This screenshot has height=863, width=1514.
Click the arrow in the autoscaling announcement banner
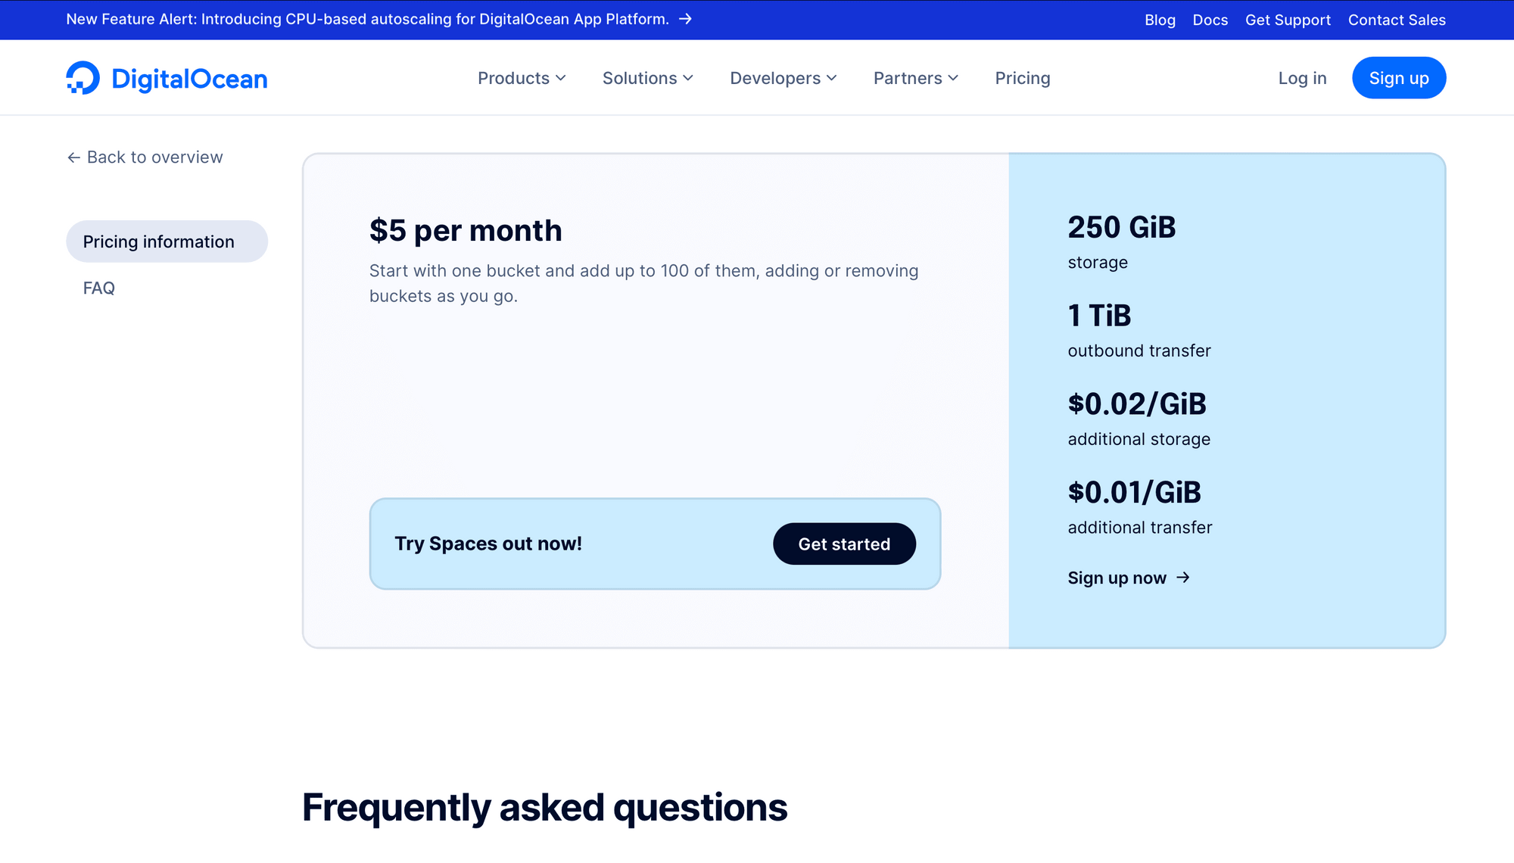click(x=684, y=19)
